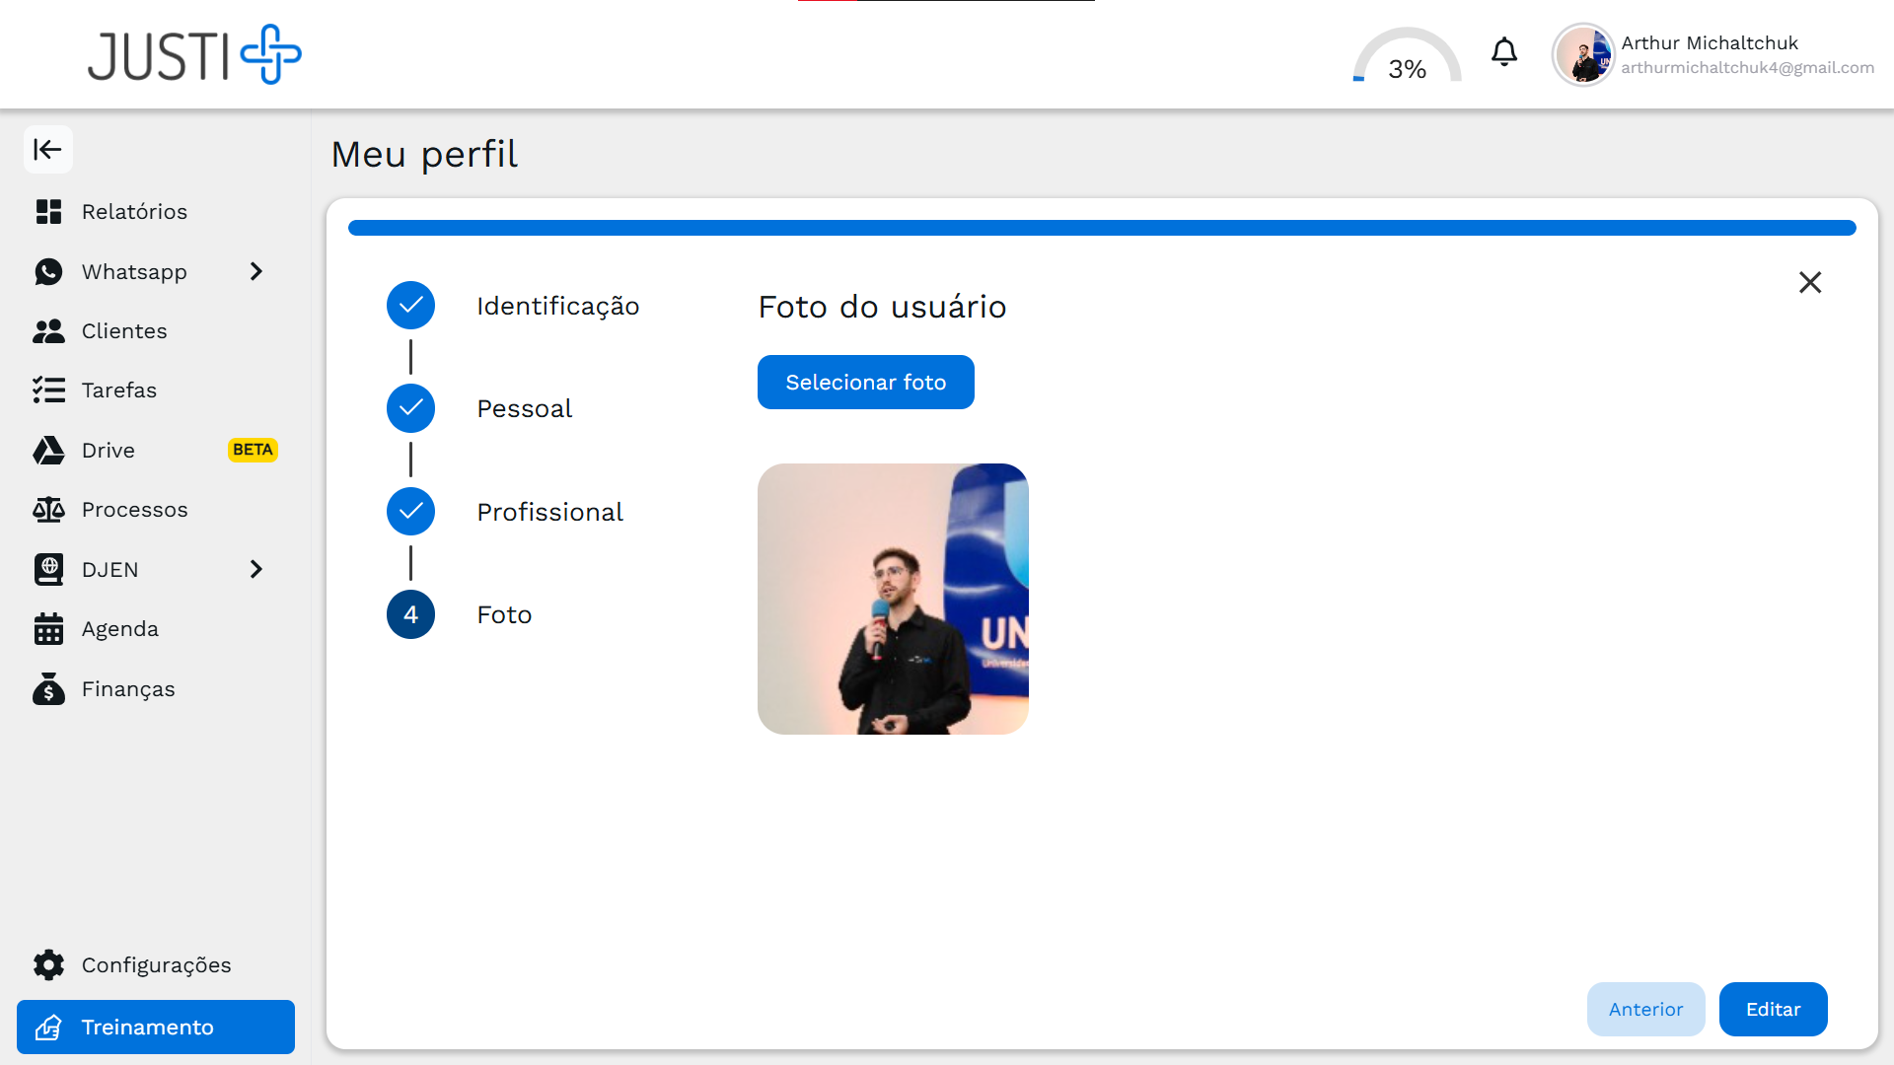Open Finanças money bag icon
This screenshot has width=1894, height=1065.
(x=48, y=689)
